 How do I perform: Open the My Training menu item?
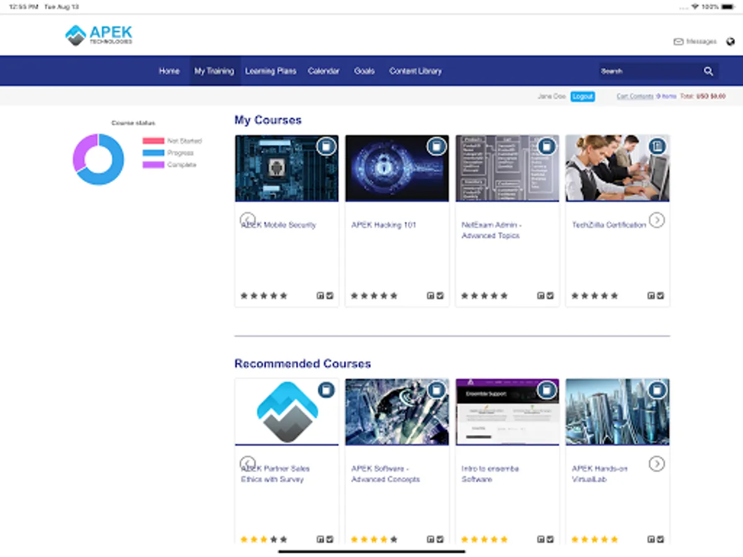click(x=214, y=71)
